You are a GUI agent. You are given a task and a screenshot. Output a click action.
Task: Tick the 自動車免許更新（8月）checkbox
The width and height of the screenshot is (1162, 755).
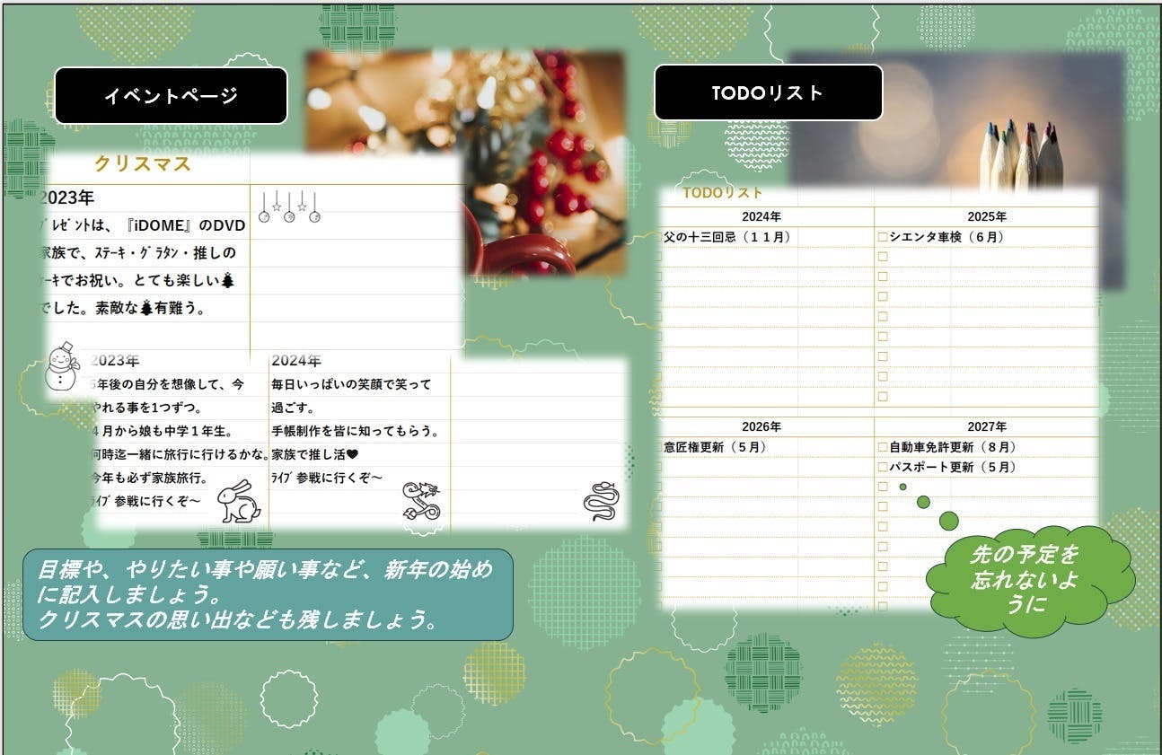(x=883, y=447)
